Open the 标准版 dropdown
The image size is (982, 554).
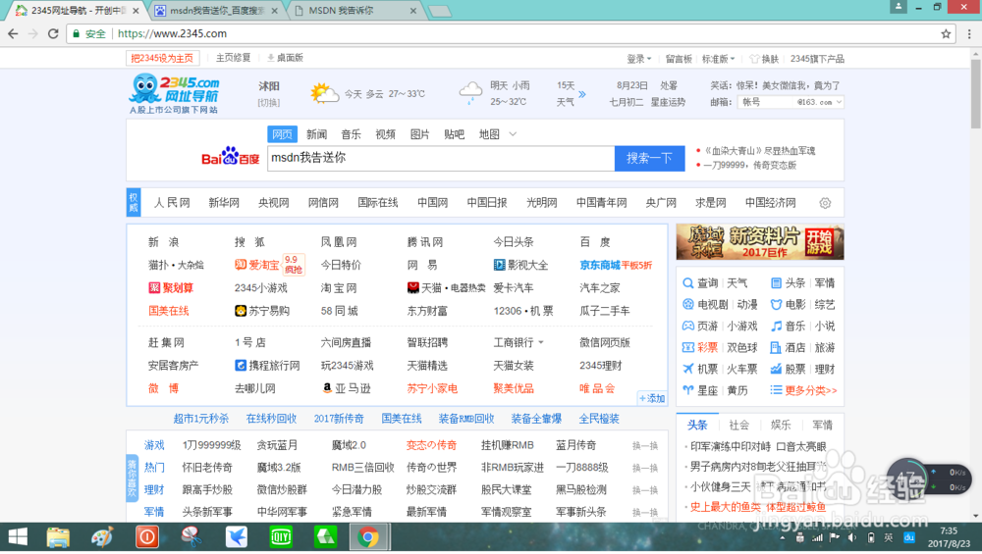[719, 59]
